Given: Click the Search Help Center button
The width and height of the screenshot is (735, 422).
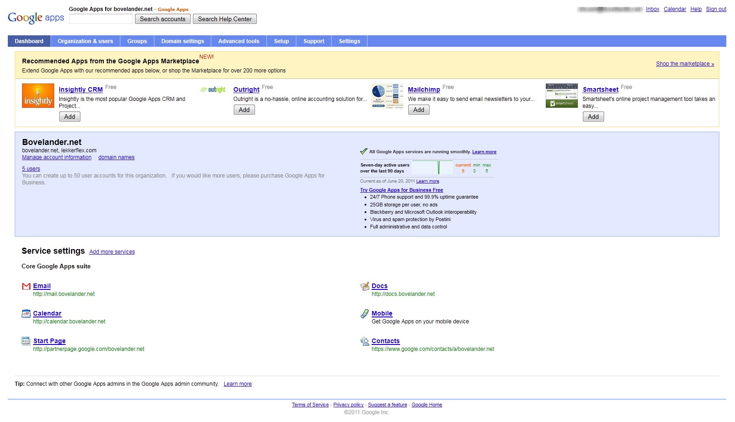Looking at the screenshot, I should pos(225,19).
